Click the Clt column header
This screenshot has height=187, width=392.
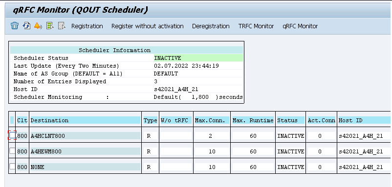[22, 120]
